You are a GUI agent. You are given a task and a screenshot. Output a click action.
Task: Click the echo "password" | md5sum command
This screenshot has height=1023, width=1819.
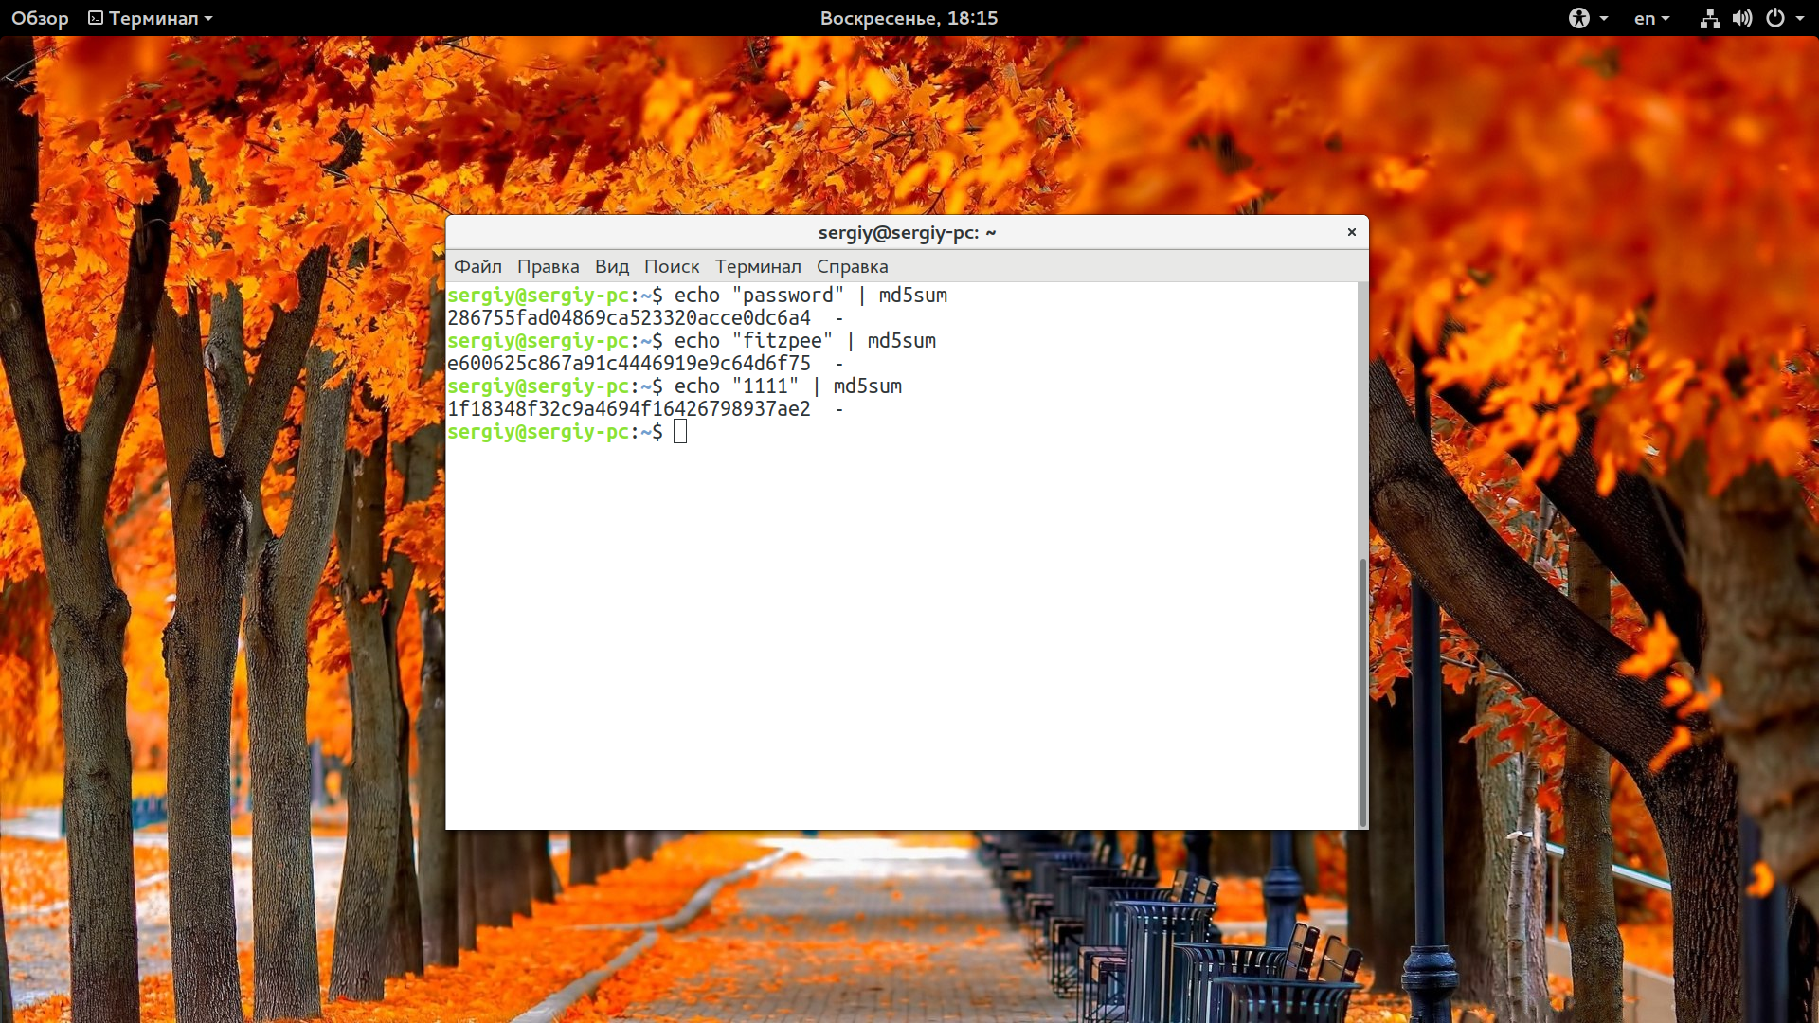811,296
